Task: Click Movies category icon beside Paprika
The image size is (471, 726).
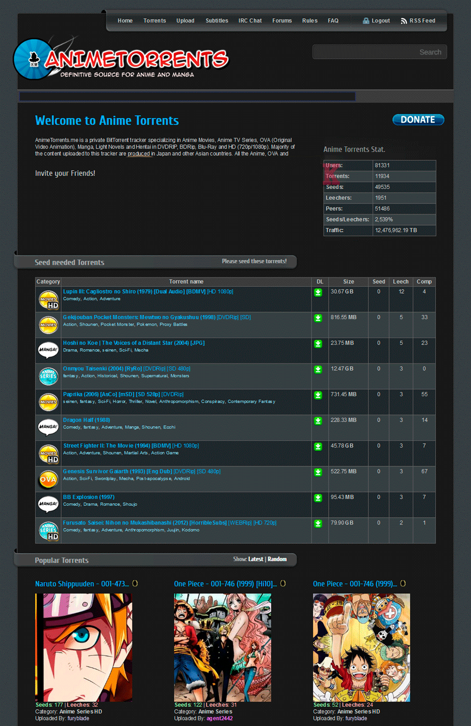Action: point(48,402)
